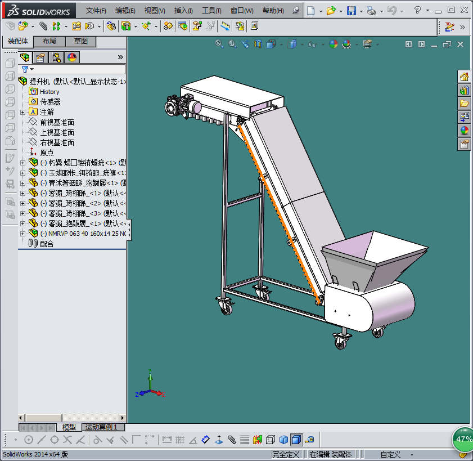Click the Bill of Materials icon
Screen dimensions: 473x461
[183, 26]
